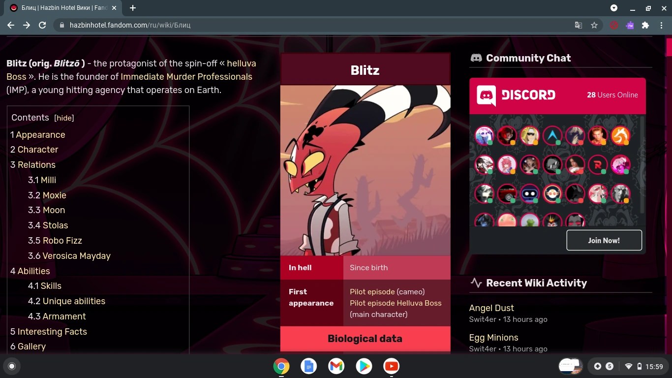Open Gmail from the shelf

pyautogui.click(x=336, y=366)
